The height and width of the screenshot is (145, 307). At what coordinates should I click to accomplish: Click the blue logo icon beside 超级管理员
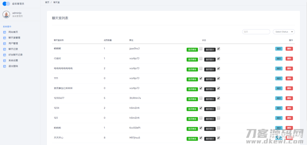[x=6, y=4]
